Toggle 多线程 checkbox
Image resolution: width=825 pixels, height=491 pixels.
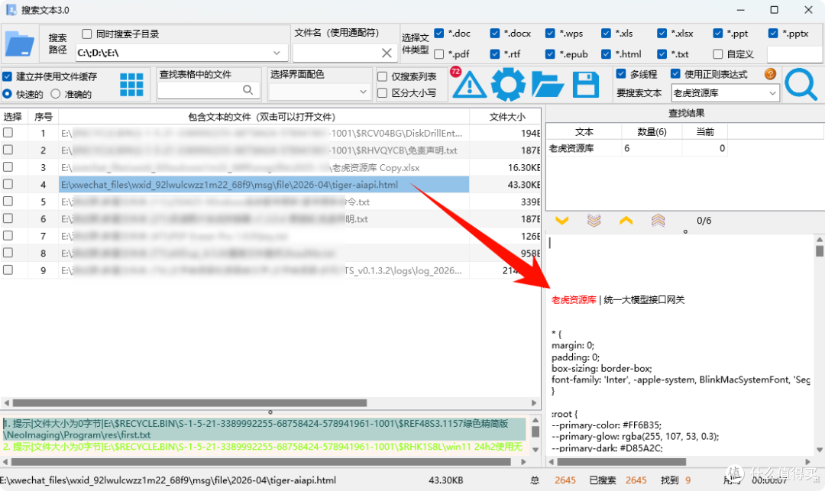tap(621, 74)
